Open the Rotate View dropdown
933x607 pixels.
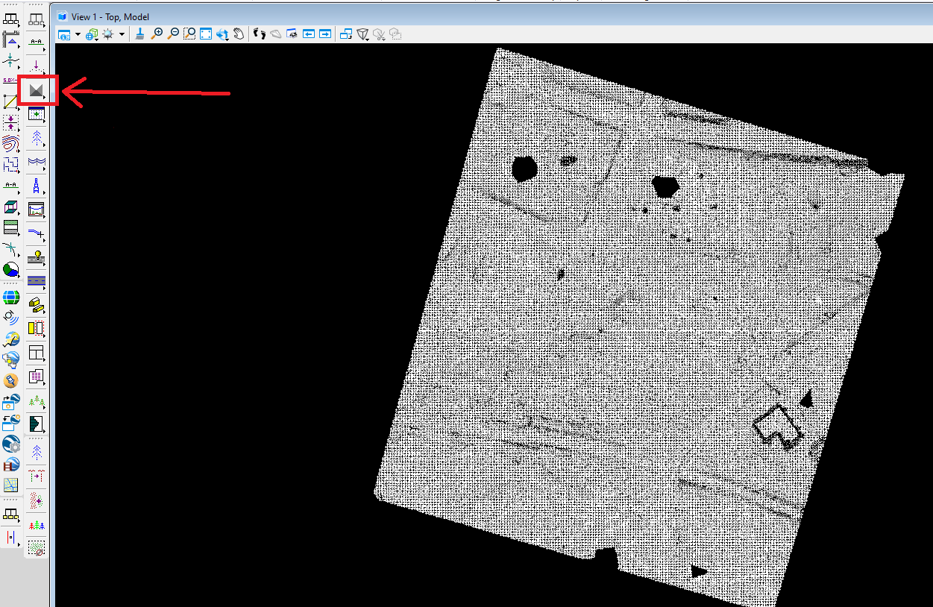pyautogui.click(x=222, y=34)
